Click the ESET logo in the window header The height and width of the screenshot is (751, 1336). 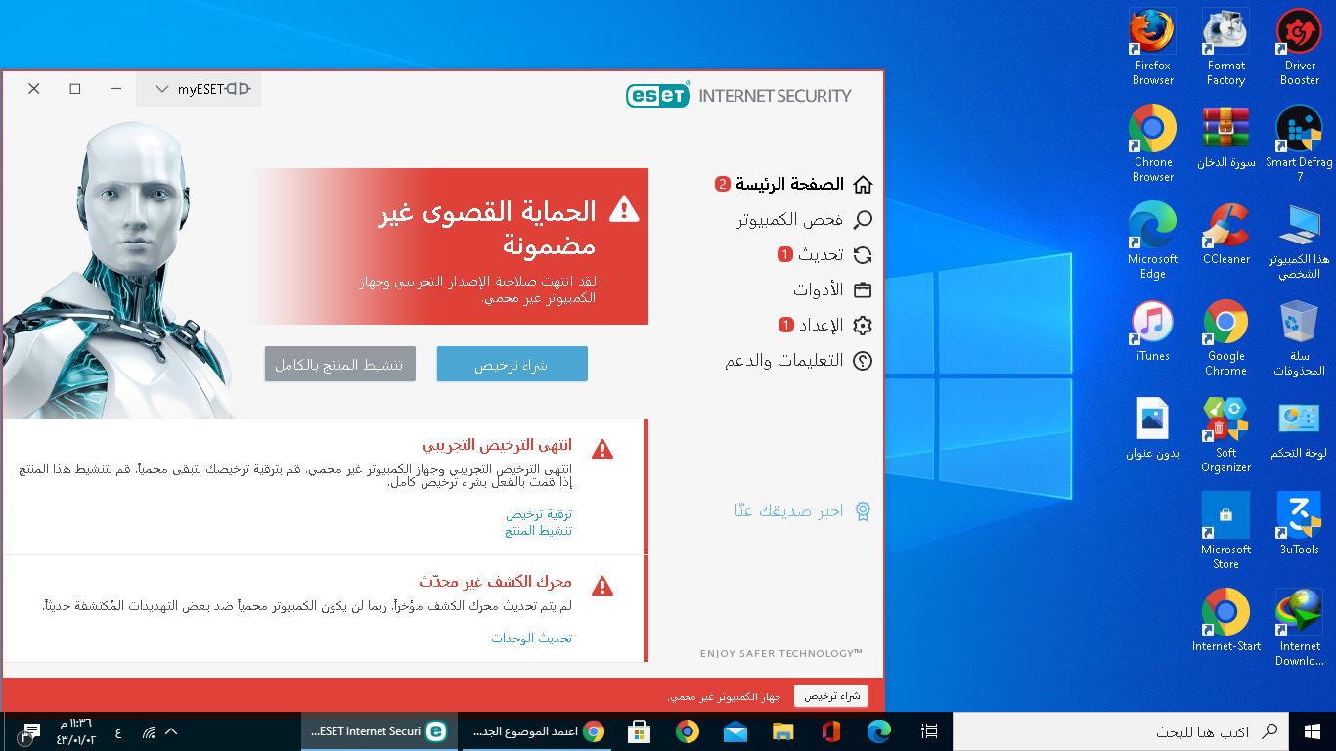[658, 95]
